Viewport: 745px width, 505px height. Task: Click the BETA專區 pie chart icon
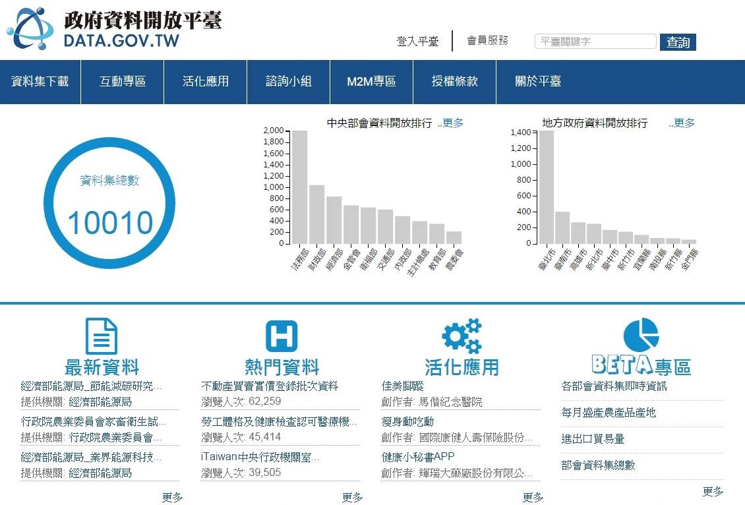(x=641, y=335)
